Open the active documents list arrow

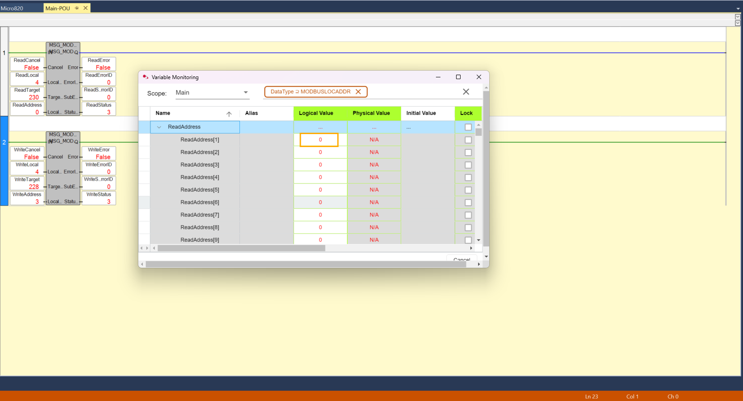pyautogui.click(x=738, y=8)
